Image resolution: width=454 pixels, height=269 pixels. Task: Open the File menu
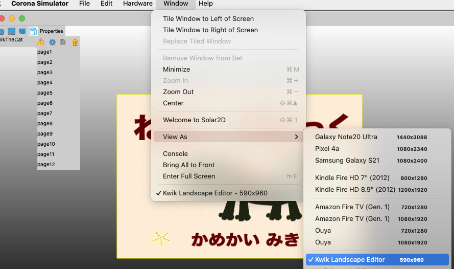pyautogui.click(x=85, y=4)
